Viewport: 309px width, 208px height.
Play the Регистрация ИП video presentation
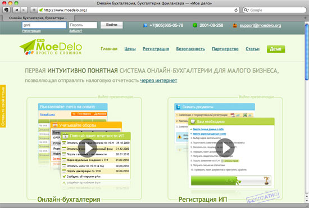[x=225, y=147]
